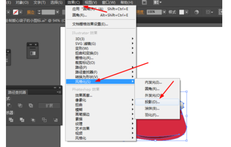
Task: Choose 栅格化(R)... menu item
Action: coord(100,58)
